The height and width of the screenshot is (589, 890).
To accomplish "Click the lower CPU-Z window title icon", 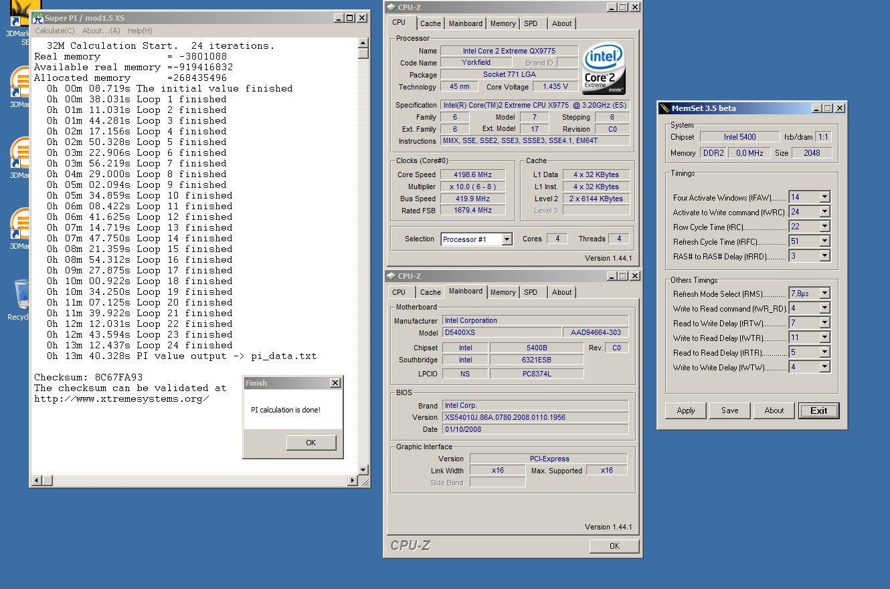I will click(x=391, y=276).
